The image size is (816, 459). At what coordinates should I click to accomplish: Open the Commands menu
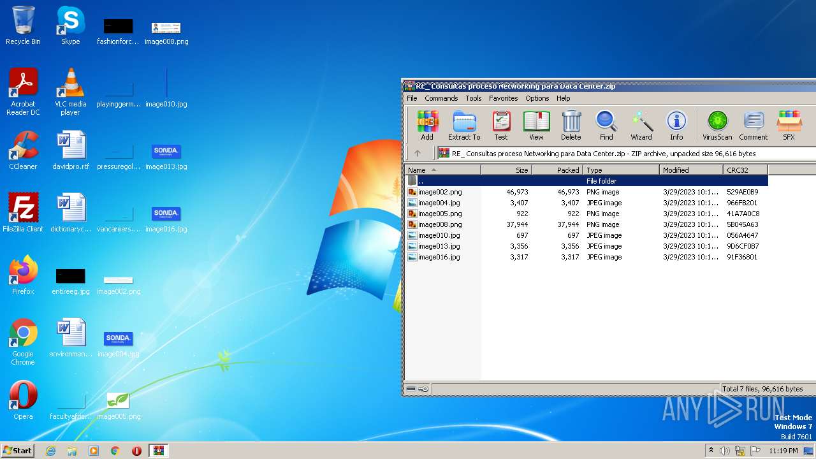[441, 98]
